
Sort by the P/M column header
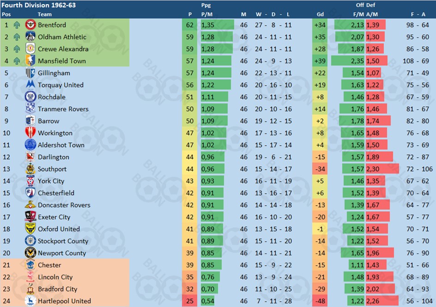[207, 14]
